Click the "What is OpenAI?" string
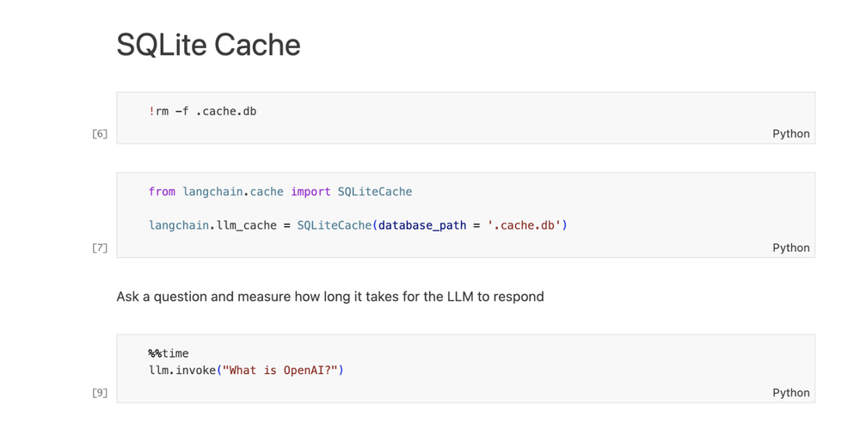The height and width of the screenshot is (436, 860). coord(280,371)
